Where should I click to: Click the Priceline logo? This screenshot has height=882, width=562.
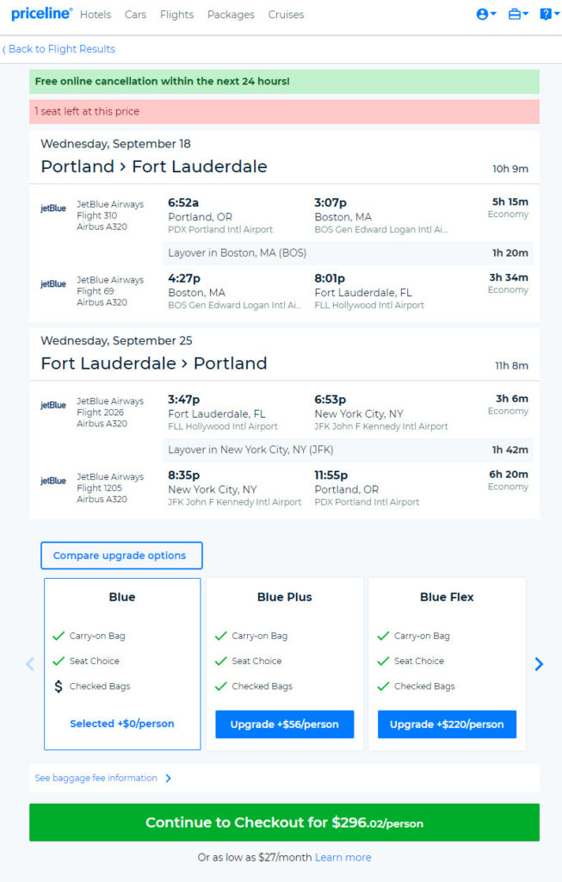pyautogui.click(x=41, y=14)
